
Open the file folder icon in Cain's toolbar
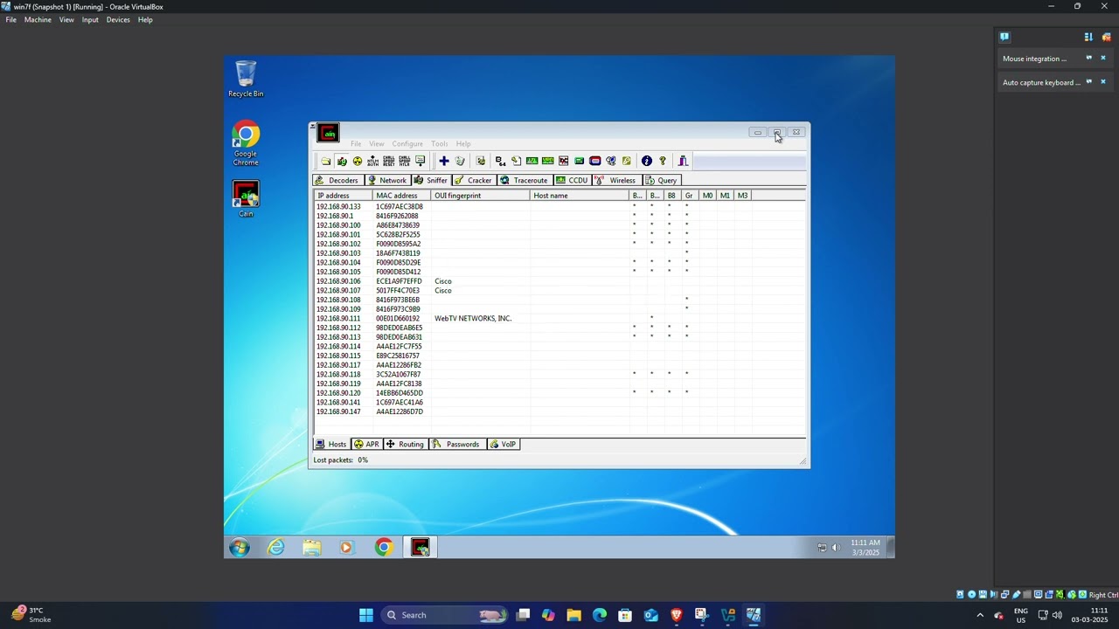tap(326, 161)
